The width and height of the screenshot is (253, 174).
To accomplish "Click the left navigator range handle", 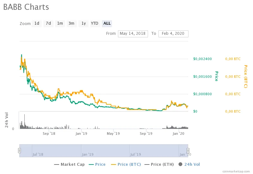I will (19, 151).
